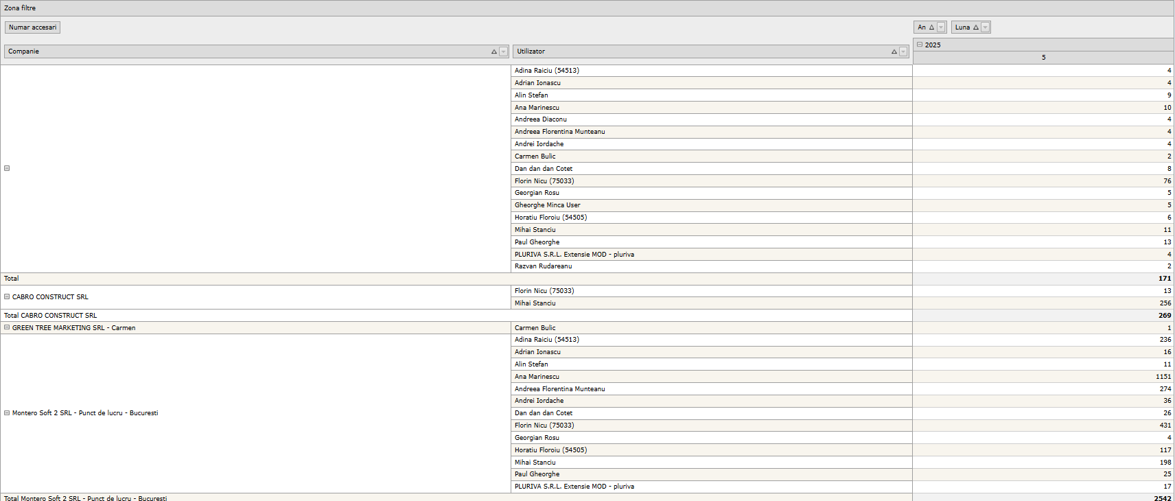Collapse Montero Soft 2 SRL group

click(7, 413)
